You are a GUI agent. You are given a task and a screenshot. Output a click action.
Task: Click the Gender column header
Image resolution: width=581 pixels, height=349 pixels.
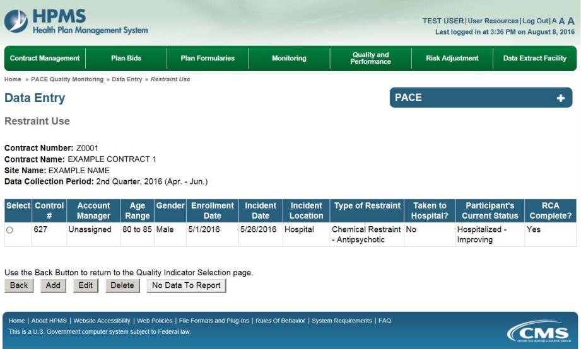pyautogui.click(x=170, y=210)
